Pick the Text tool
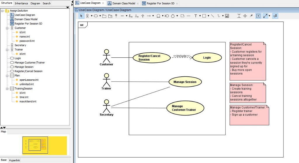The width and height of the screenshot is (299, 163). coord(196,16)
